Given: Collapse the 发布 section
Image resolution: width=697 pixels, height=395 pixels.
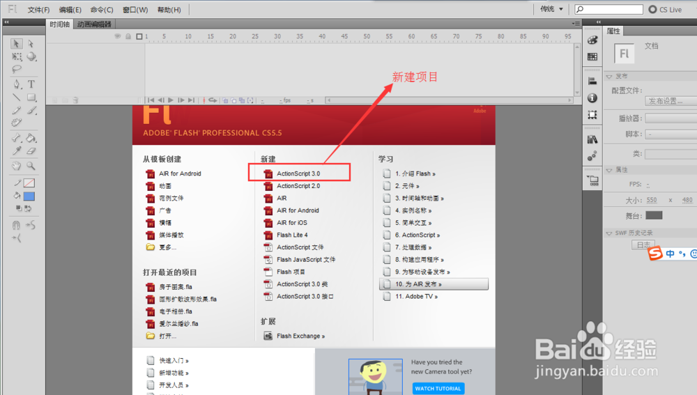Looking at the screenshot, I should click(609, 77).
